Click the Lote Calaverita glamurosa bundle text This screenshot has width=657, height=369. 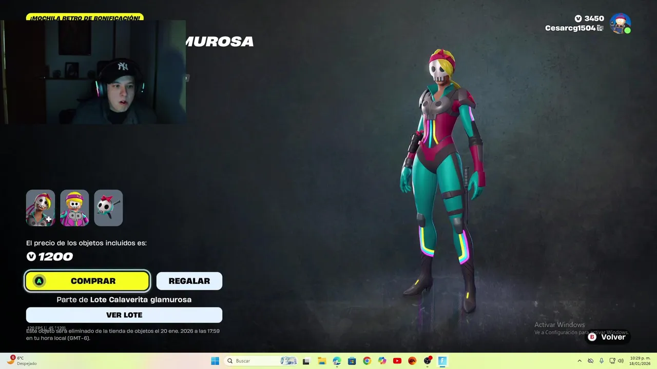(141, 299)
